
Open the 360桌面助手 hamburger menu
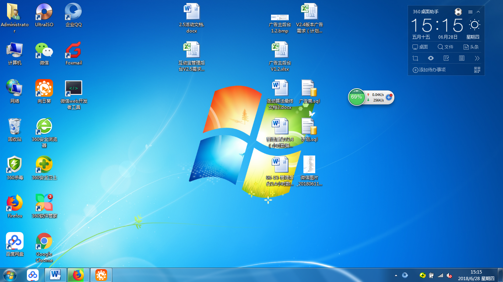(x=470, y=12)
